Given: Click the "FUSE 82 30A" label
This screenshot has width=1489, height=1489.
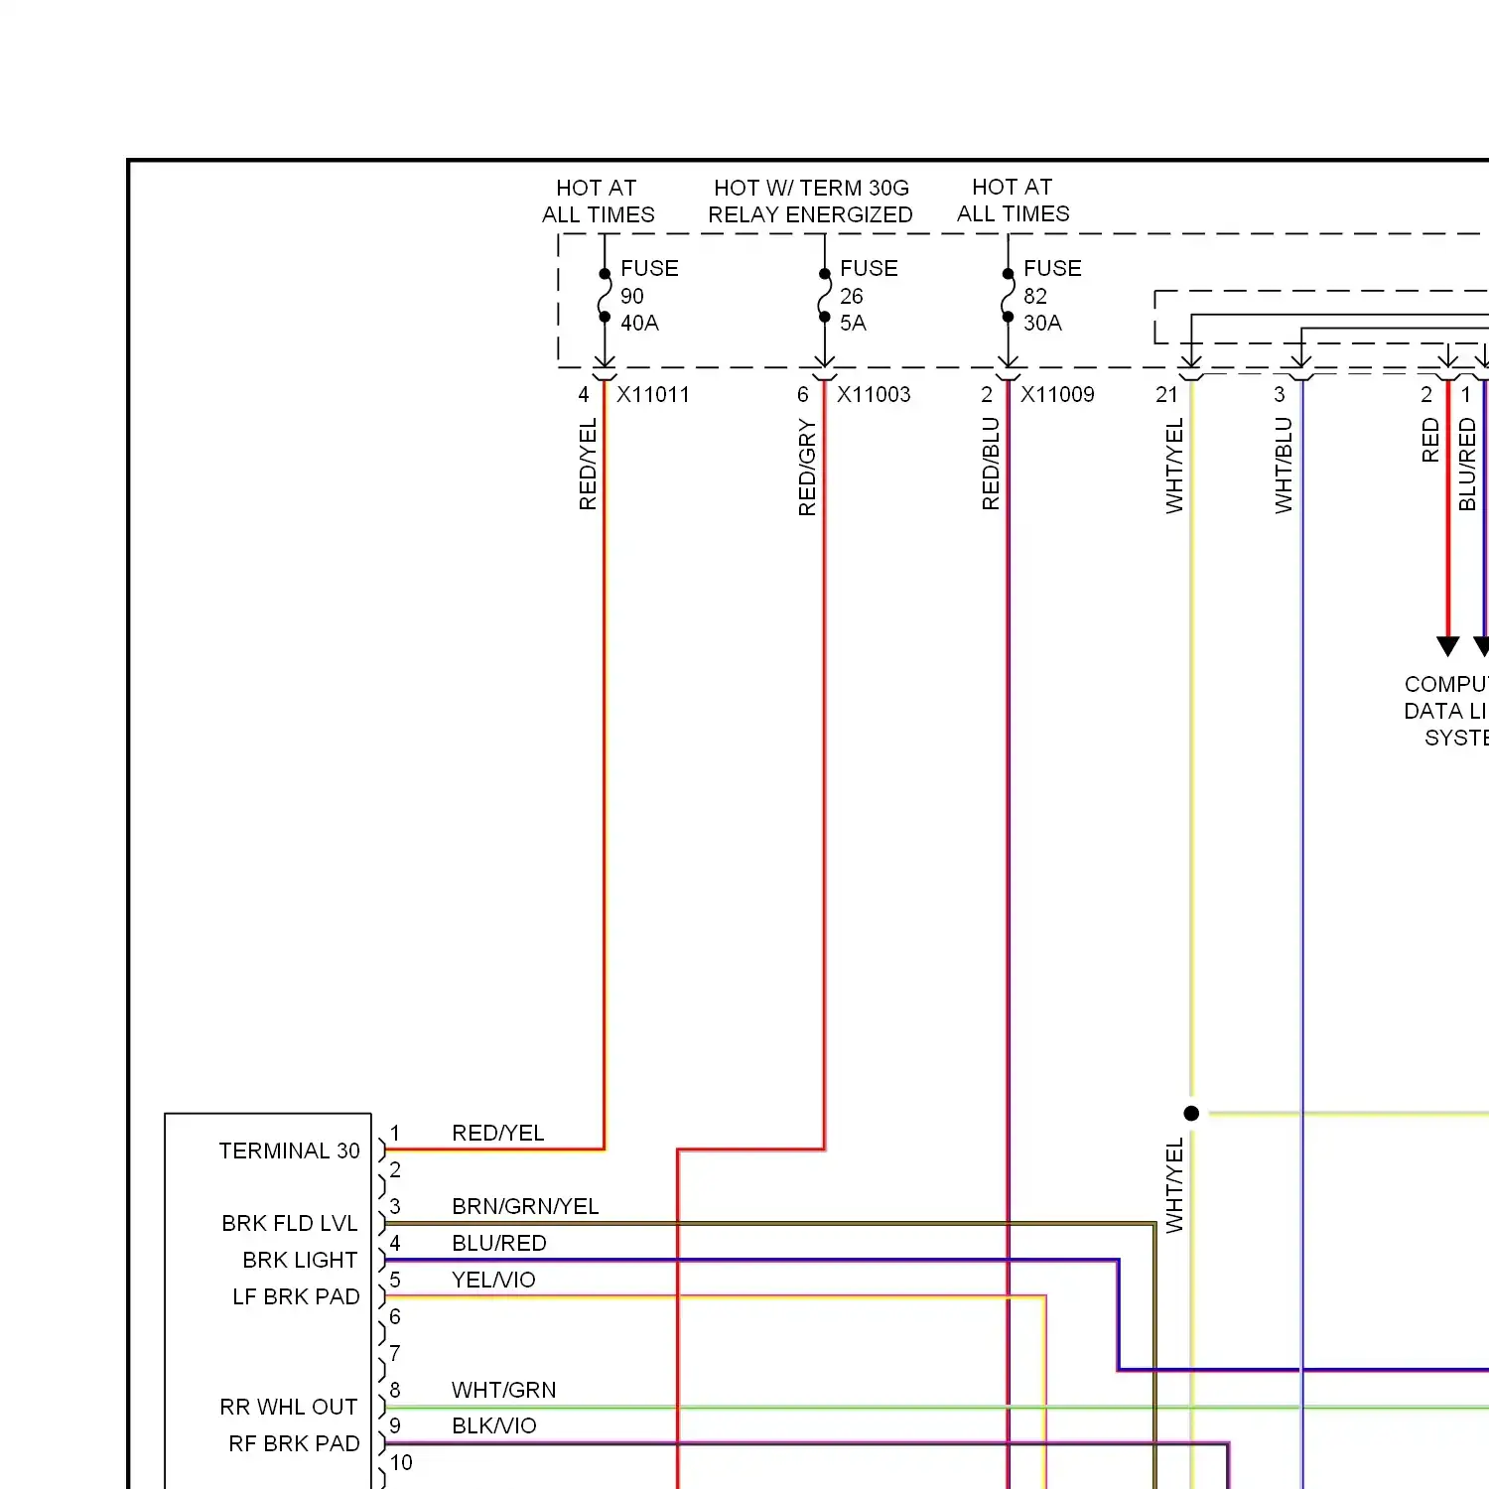Looking at the screenshot, I should 1052,295.
